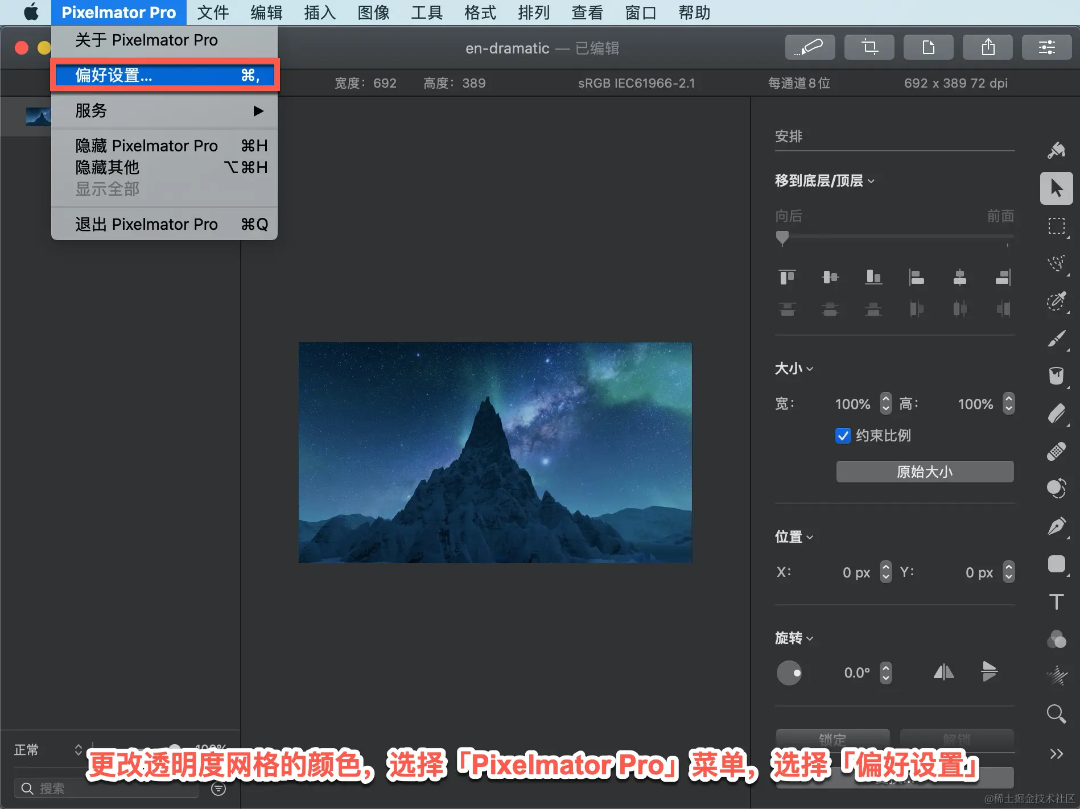Click the layer filter icon
This screenshot has height=809, width=1080.
[219, 789]
